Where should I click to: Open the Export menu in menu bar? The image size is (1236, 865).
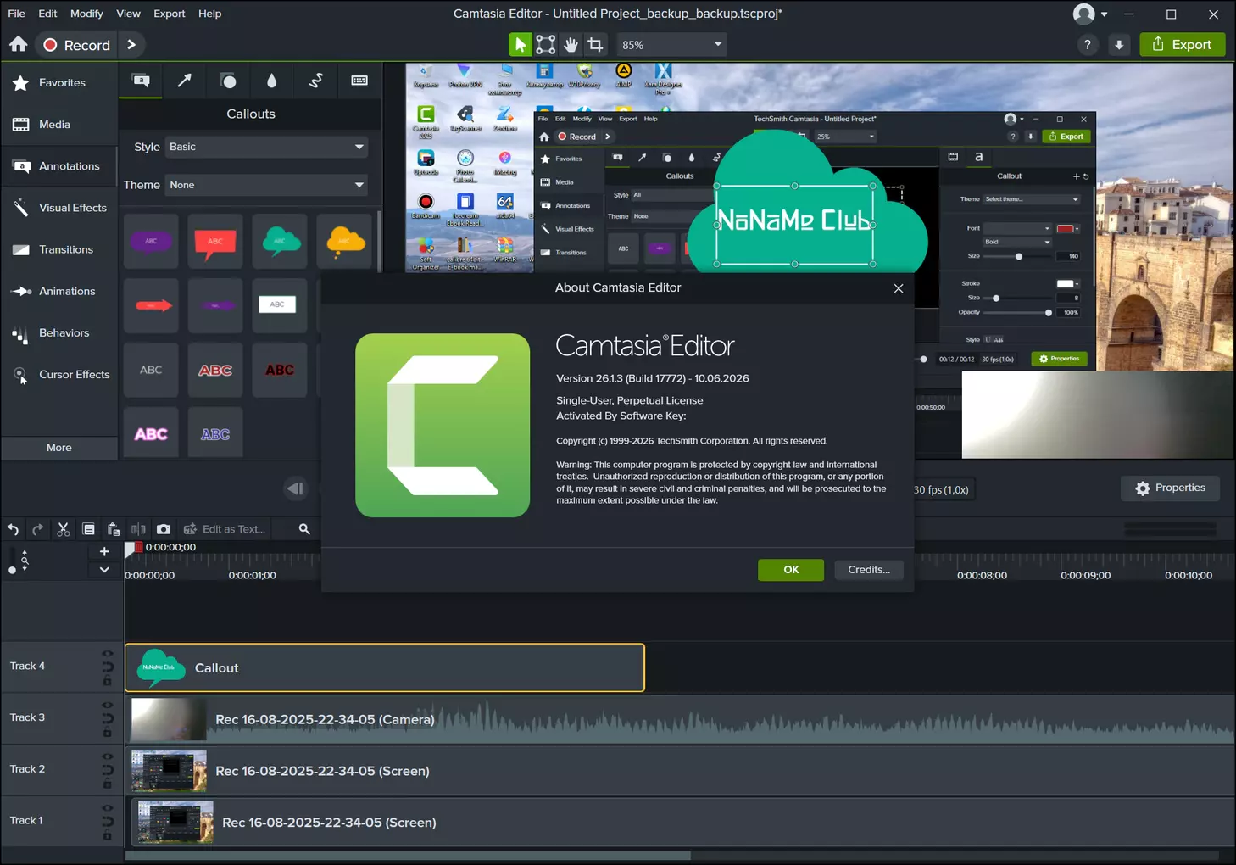point(170,14)
